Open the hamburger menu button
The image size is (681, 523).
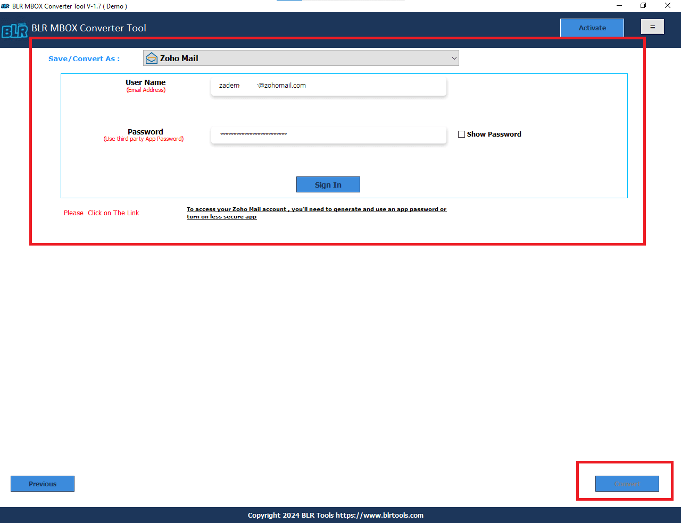pos(652,27)
